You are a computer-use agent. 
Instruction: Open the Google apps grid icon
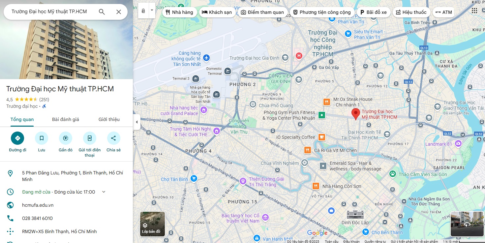tap(474, 11)
